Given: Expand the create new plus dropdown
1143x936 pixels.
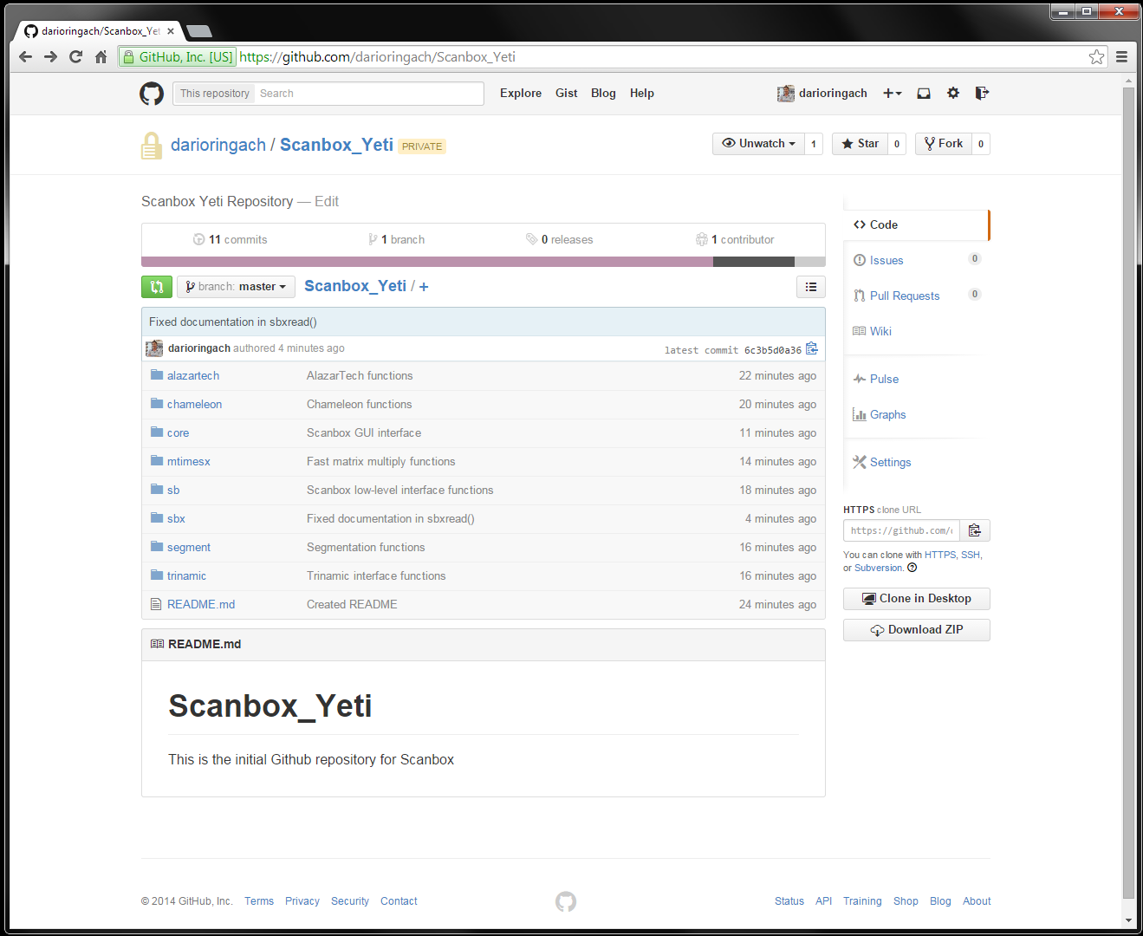Looking at the screenshot, I should click(892, 94).
